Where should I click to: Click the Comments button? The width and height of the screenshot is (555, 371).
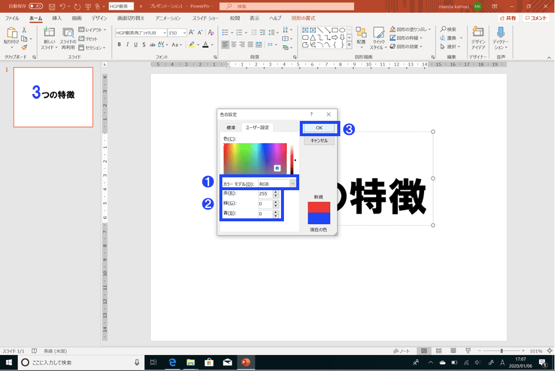coord(536,18)
